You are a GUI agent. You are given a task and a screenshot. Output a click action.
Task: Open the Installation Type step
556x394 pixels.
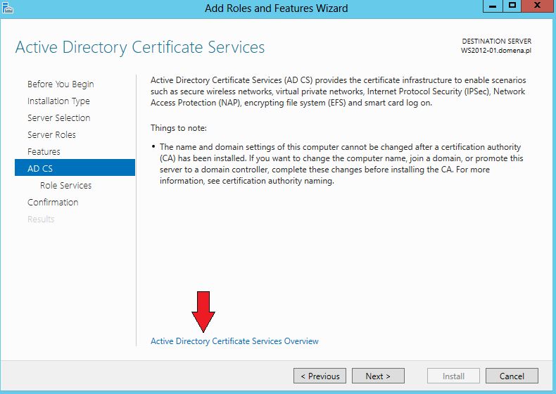(58, 101)
